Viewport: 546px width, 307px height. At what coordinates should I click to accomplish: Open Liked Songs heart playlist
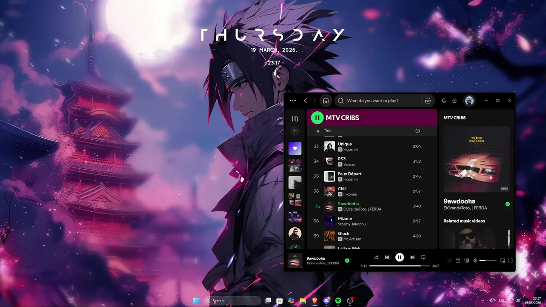click(x=295, y=148)
